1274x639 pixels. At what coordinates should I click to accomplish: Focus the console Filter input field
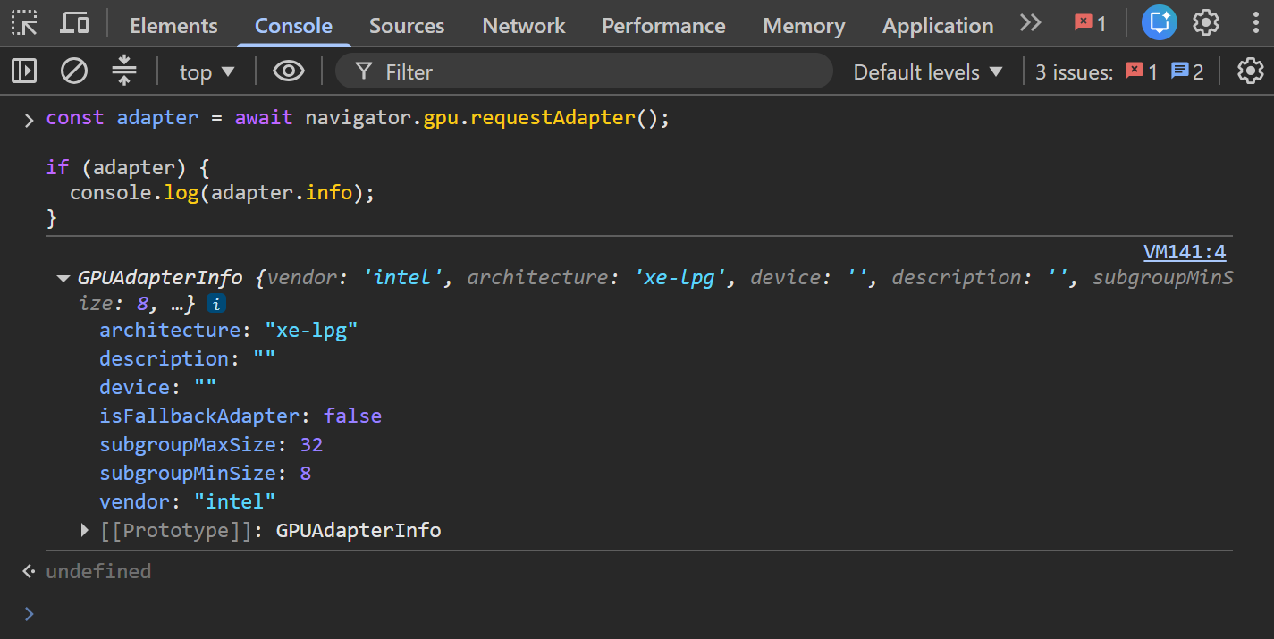click(584, 71)
